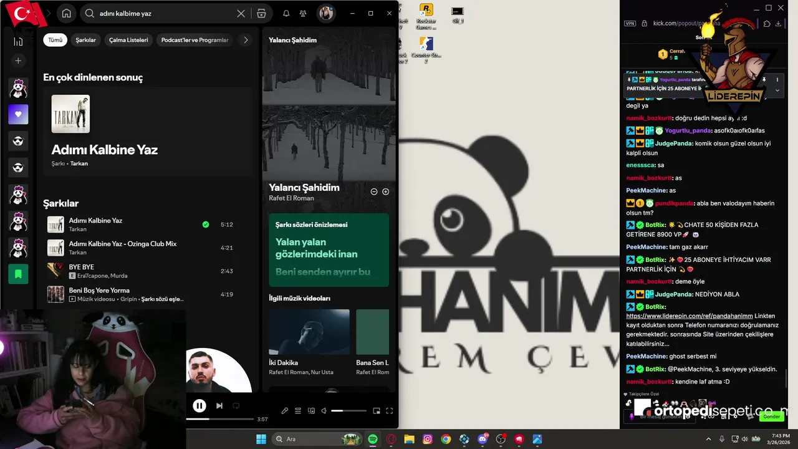
Task: Open the Şarkı sözleri önizlemesi lyrics card
Action: click(x=329, y=250)
